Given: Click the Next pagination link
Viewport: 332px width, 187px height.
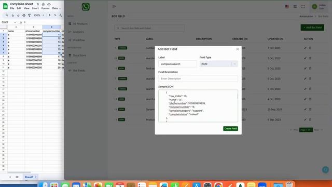Looking at the screenshot, I should pyautogui.click(x=318, y=130).
